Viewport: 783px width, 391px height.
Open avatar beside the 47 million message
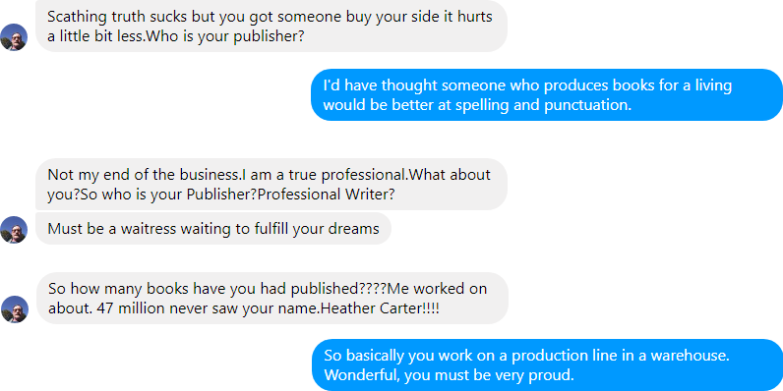pos(14,309)
